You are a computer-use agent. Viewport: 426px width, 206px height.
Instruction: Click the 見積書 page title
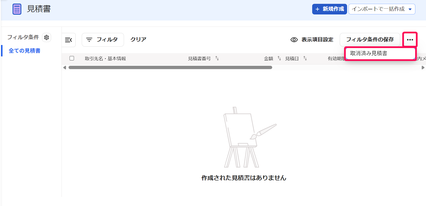click(x=39, y=9)
